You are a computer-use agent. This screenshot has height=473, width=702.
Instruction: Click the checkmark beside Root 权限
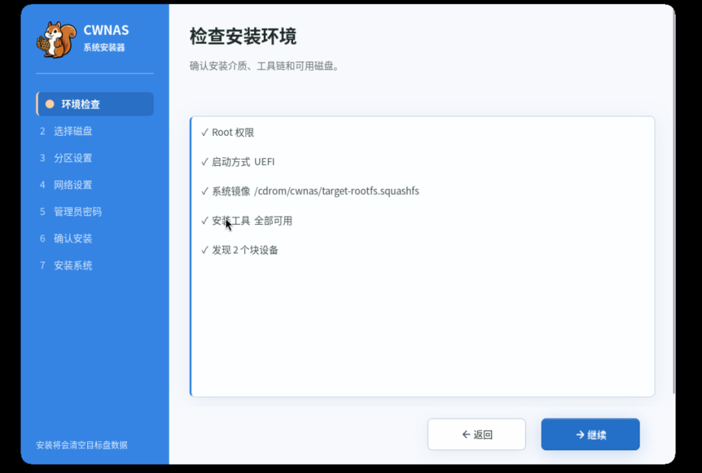pyautogui.click(x=205, y=133)
